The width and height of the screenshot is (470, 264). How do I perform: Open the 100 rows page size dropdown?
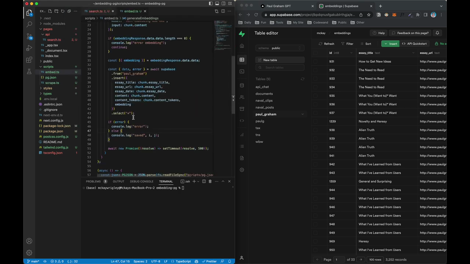click(375, 260)
